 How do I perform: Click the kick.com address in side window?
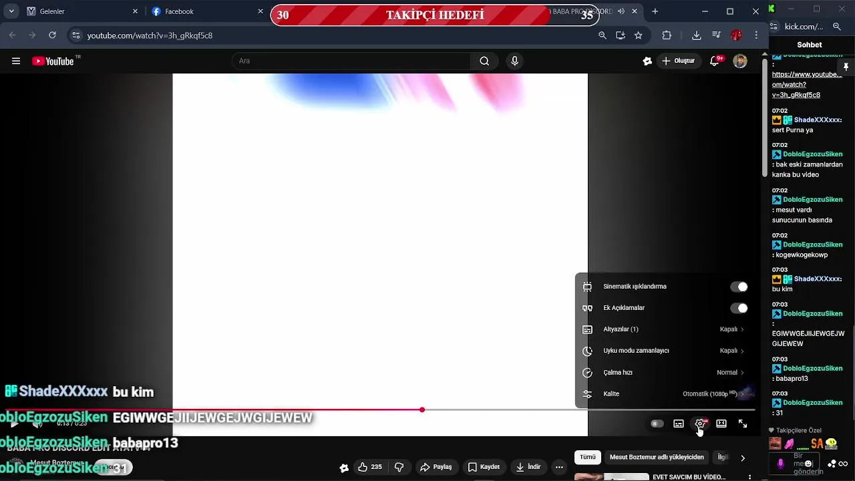804,27
